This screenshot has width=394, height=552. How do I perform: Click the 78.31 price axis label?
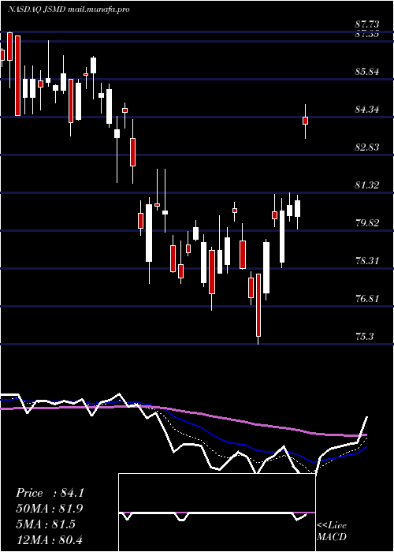[x=367, y=261]
